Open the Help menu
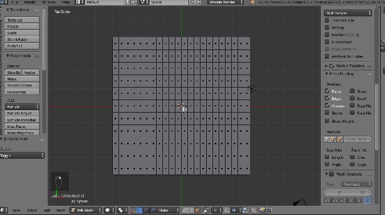The height and width of the screenshot is (215, 385). tap(66, 2)
